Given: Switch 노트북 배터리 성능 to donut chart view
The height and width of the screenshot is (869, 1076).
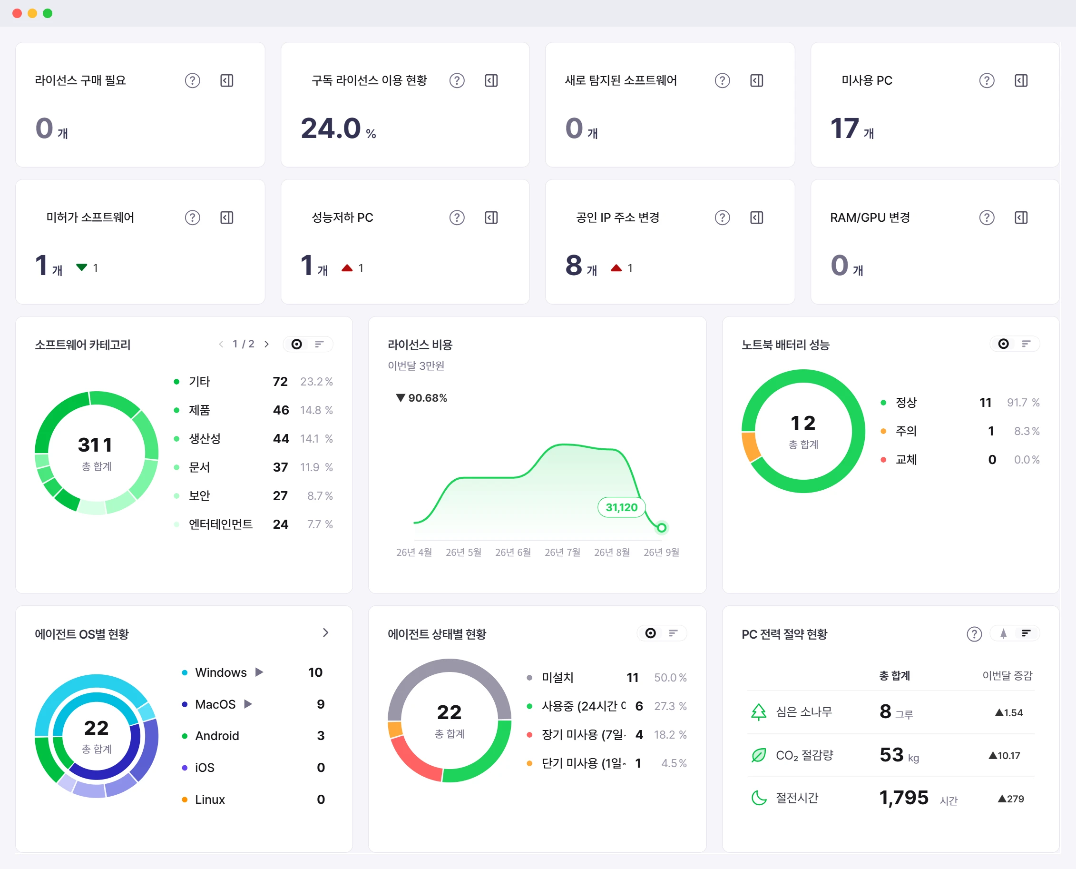Looking at the screenshot, I should (1003, 344).
